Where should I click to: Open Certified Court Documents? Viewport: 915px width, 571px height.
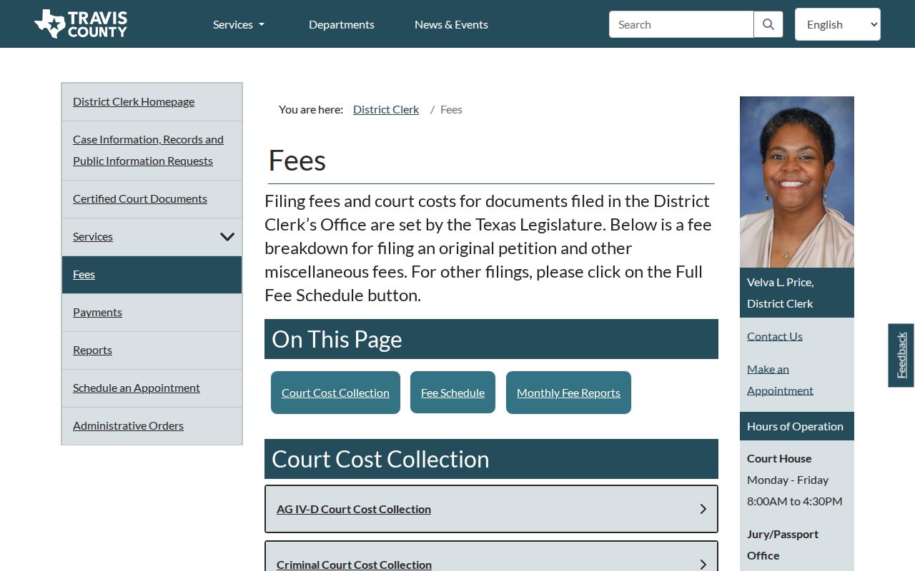[140, 198]
